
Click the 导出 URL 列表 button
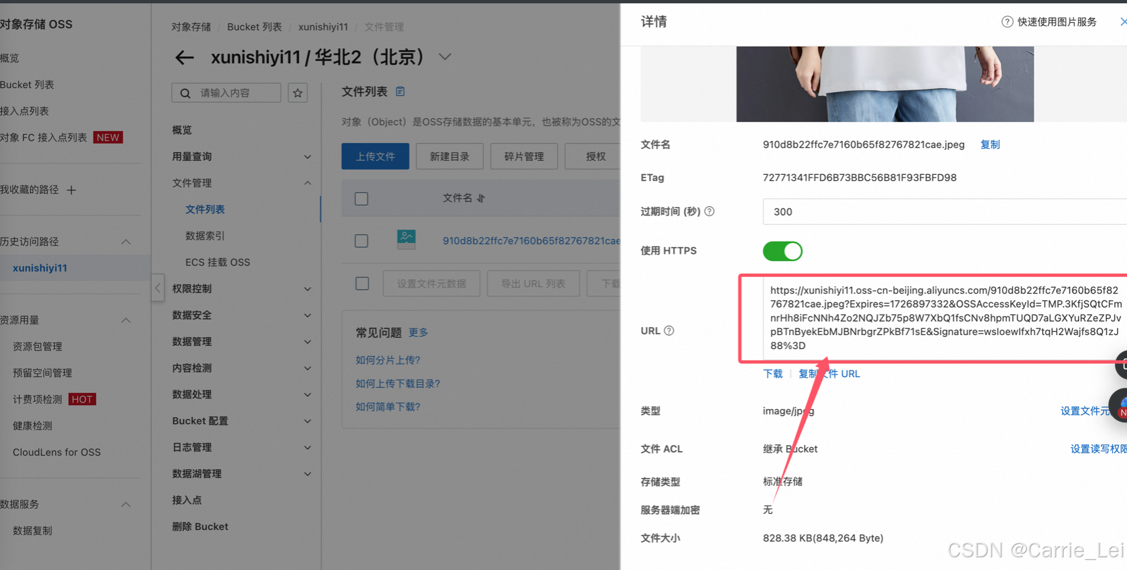pos(533,284)
